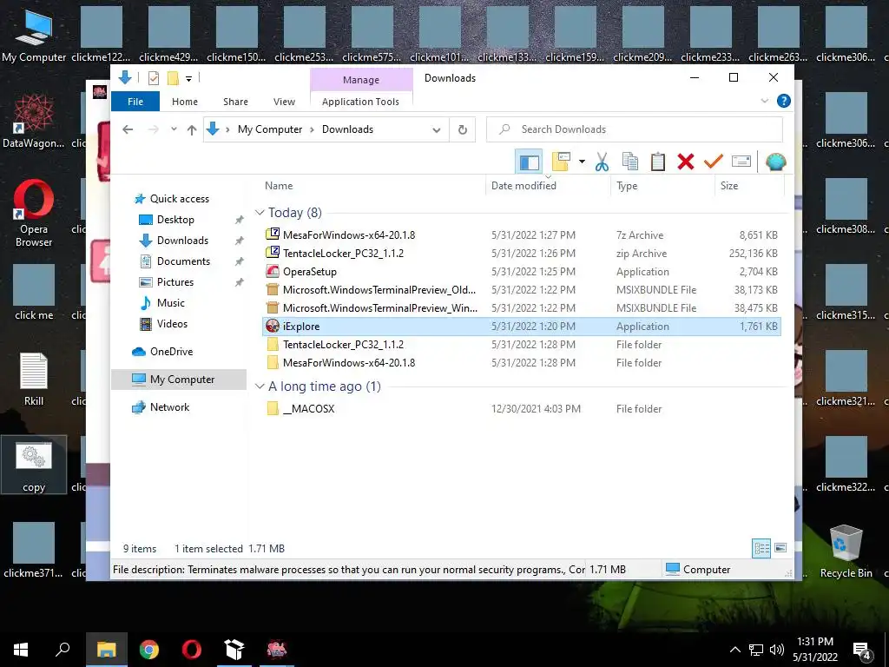
Task: Open the Home ribbon tab
Action: click(185, 102)
